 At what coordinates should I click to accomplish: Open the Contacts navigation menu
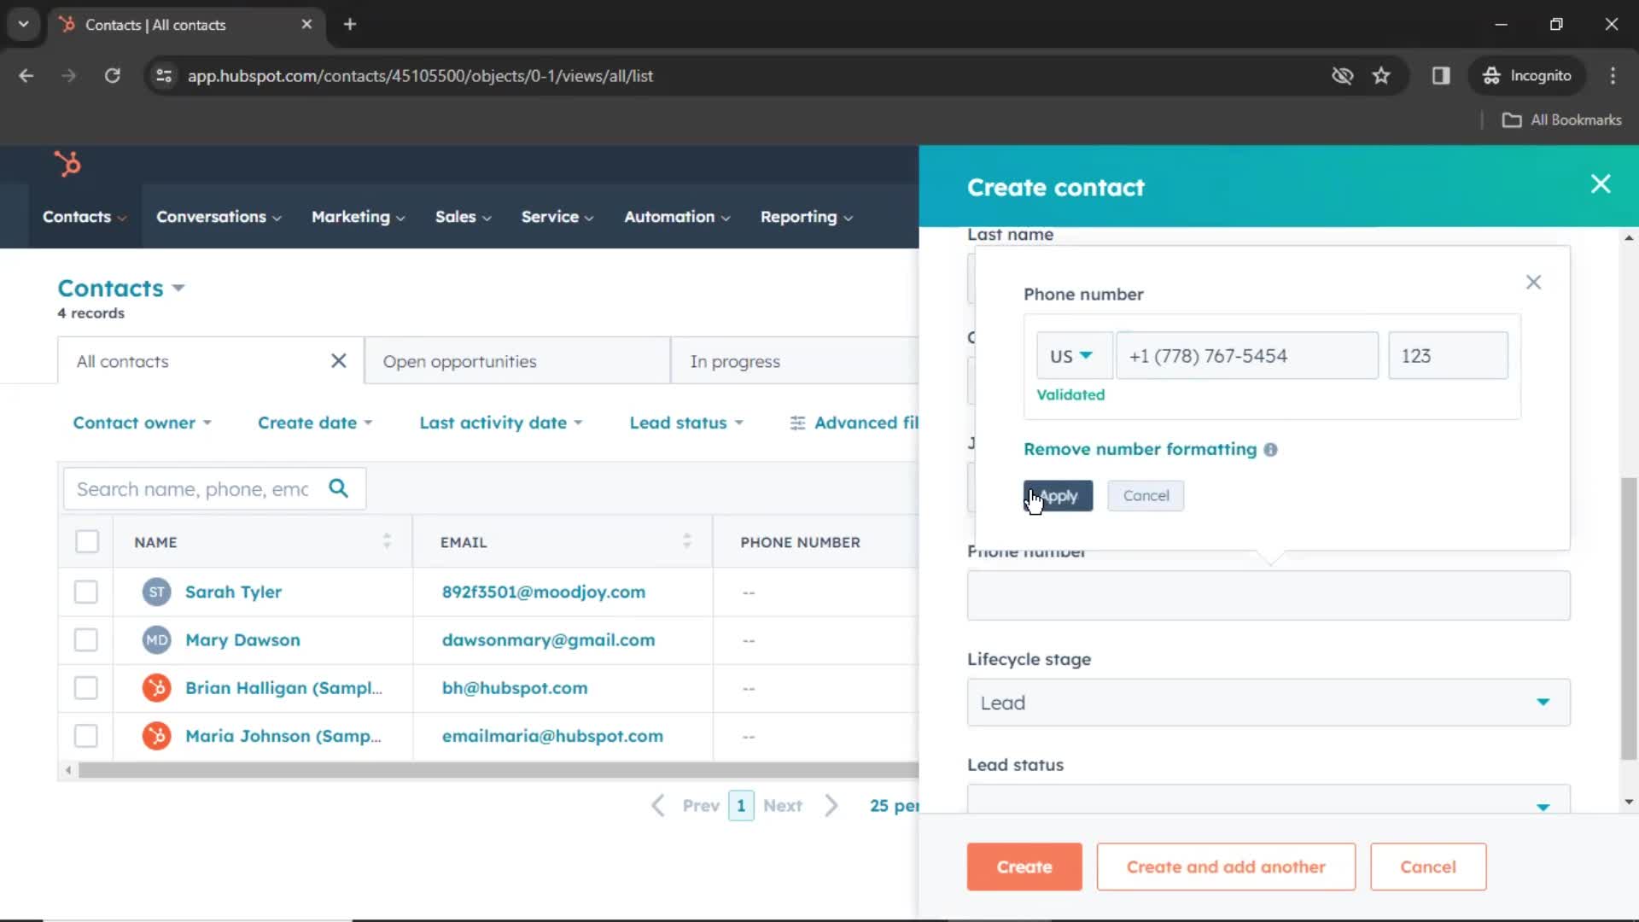pos(84,216)
